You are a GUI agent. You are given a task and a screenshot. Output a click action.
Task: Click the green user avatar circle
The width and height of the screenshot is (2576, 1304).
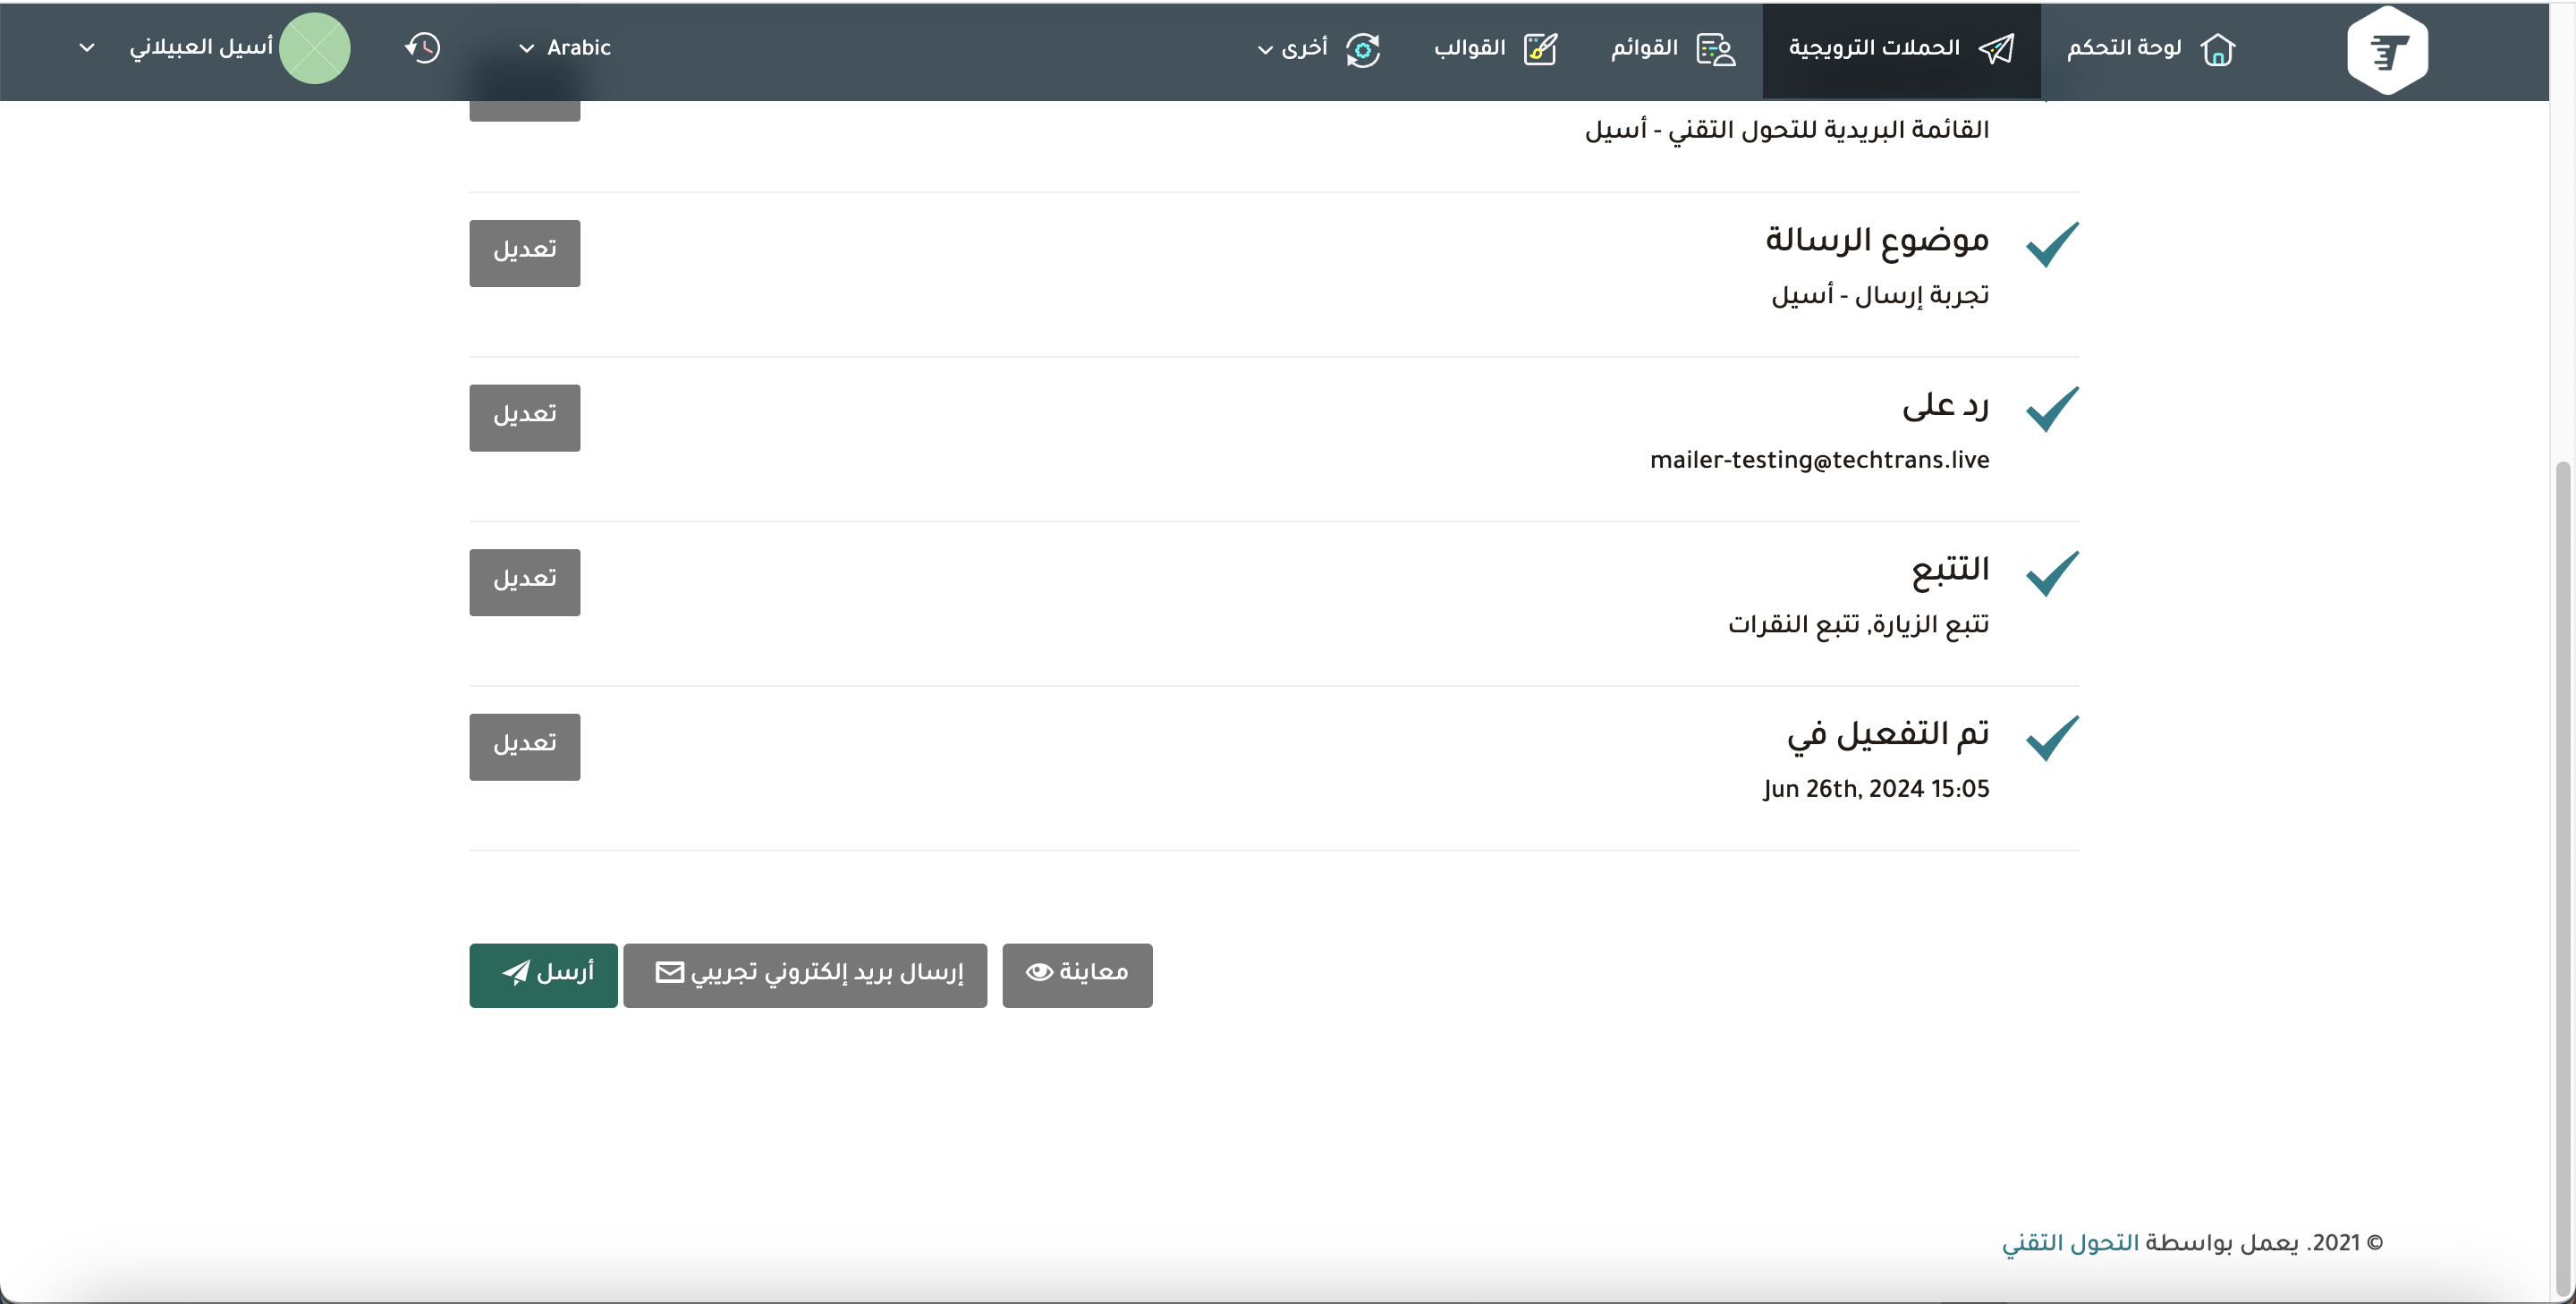click(314, 48)
